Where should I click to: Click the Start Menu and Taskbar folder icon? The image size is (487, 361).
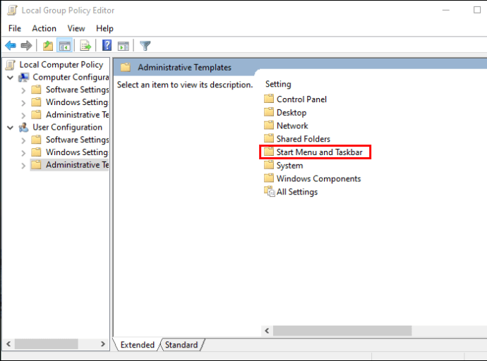(269, 152)
